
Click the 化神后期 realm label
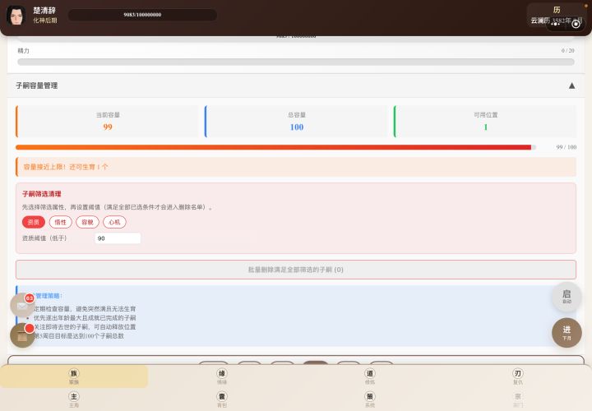[x=45, y=21]
